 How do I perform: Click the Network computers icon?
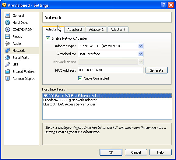pos(8,51)
